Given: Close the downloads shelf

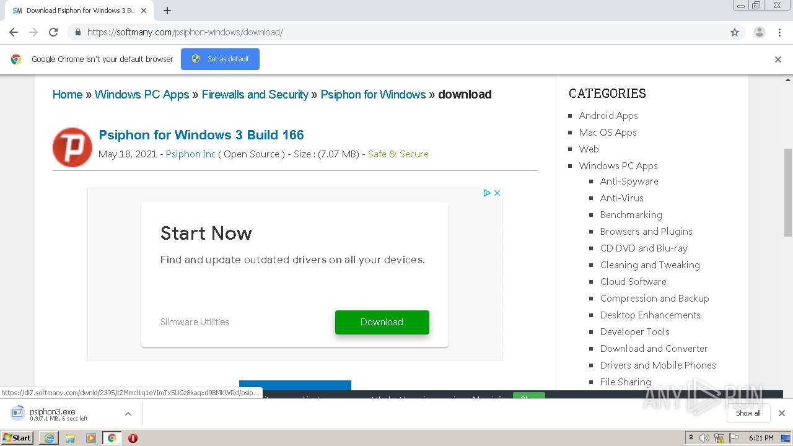Looking at the screenshot, I should tap(782, 413).
